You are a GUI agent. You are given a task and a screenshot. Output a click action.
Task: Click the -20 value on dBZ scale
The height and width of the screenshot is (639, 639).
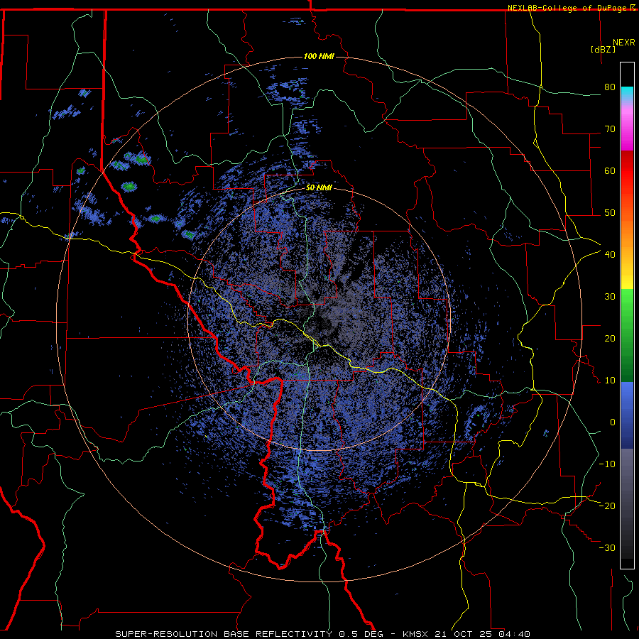[607, 506]
